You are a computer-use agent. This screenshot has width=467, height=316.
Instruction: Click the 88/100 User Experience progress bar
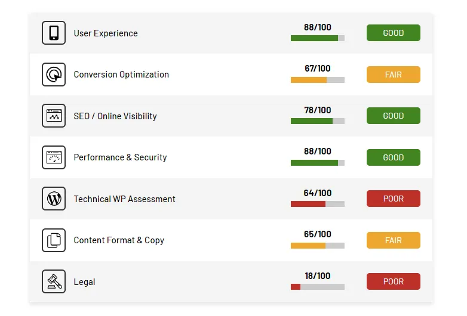pos(318,38)
